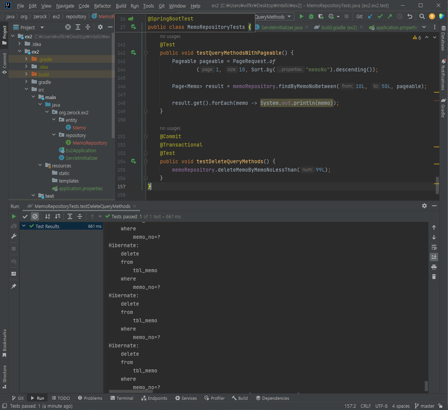Screen dimensions: 448x410
Task: Toggle scroll to end of console
Action: (434, 257)
